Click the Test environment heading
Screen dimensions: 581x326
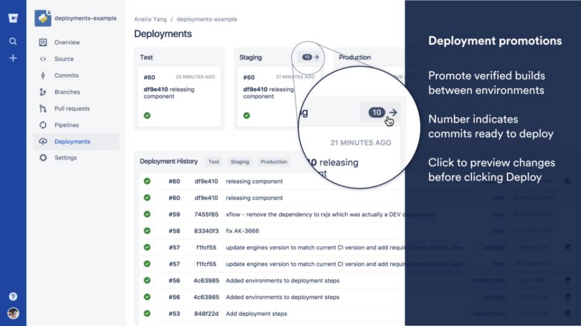[146, 57]
